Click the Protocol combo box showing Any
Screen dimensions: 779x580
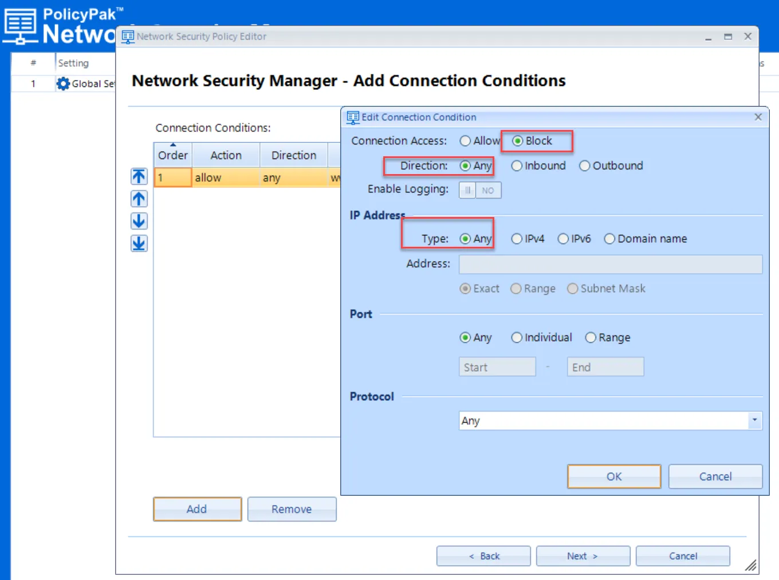pos(611,420)
